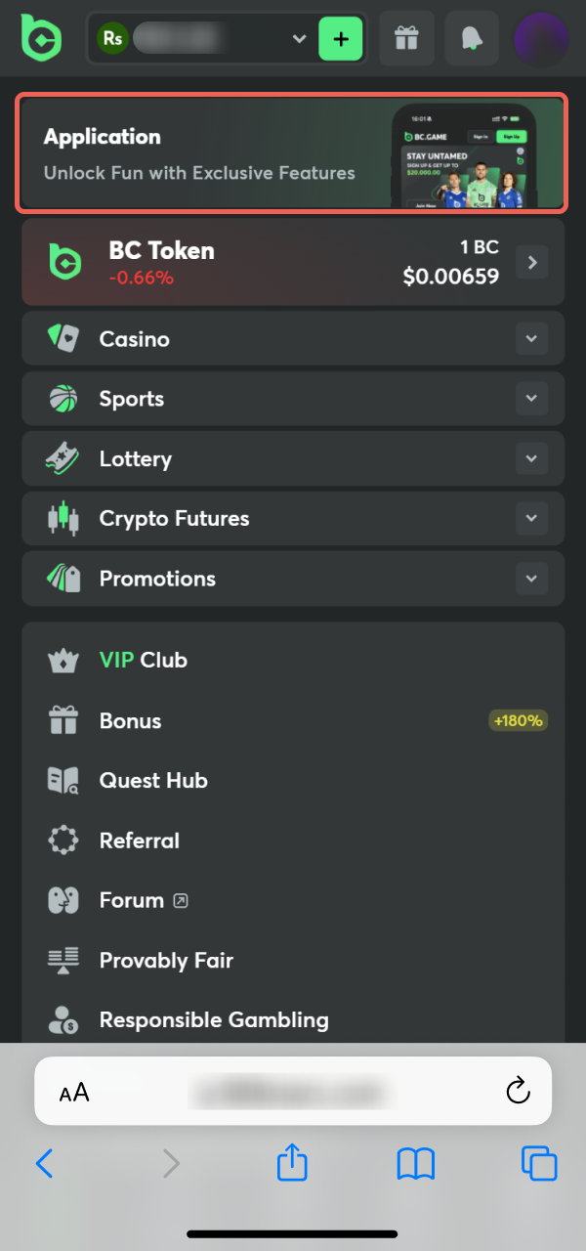586x1251 pixels.
Task: Click the profile avatar
Action: [539, 39]
